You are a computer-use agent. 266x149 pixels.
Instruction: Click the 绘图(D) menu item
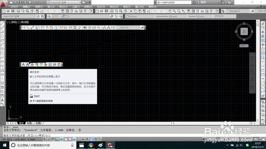point(88,7)
